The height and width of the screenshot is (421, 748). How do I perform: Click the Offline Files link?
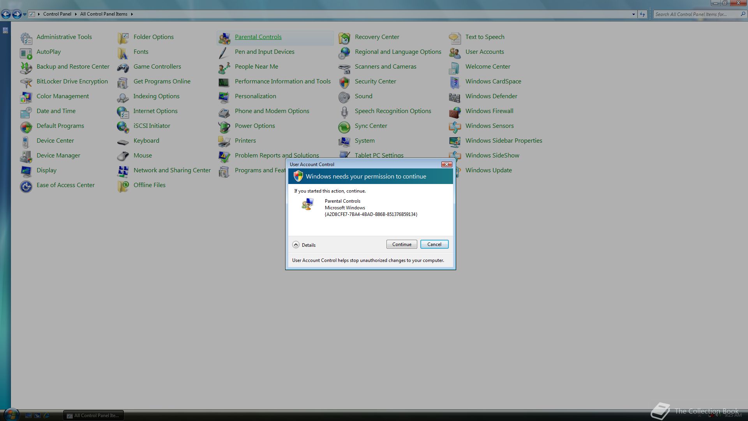[x=149, y=185]
